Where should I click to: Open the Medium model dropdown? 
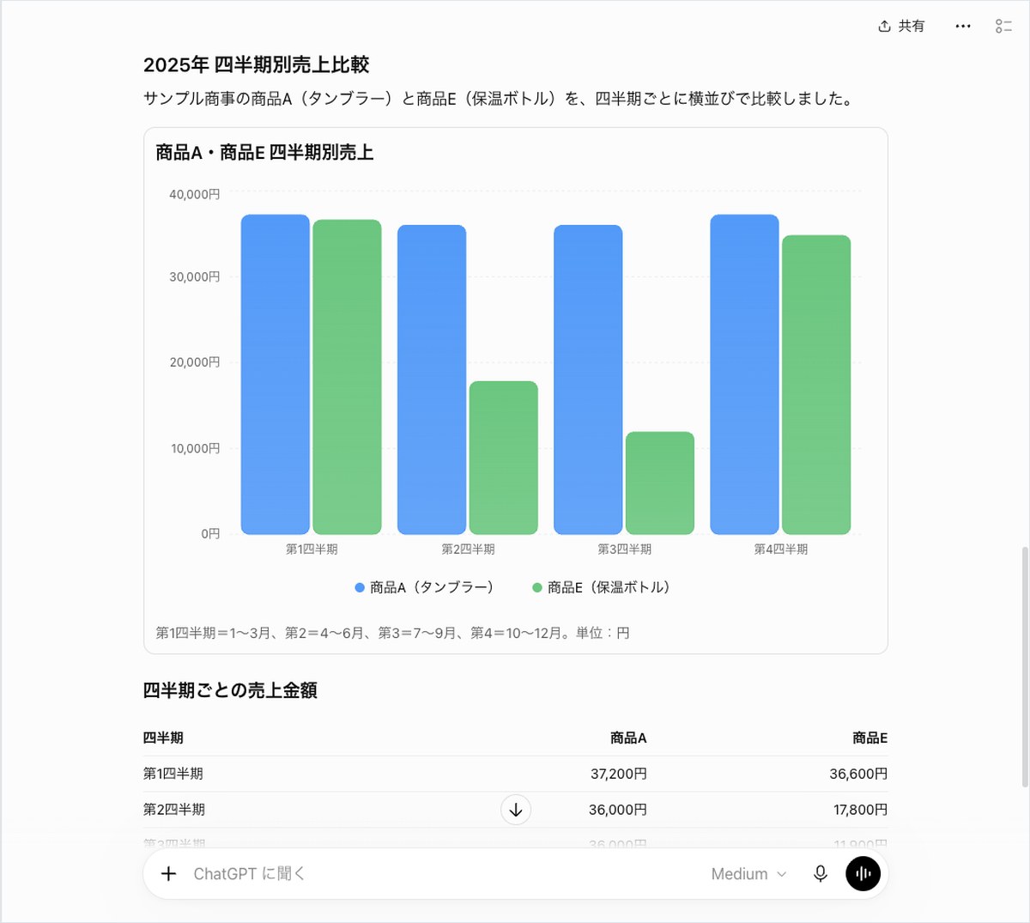(748, 873)
